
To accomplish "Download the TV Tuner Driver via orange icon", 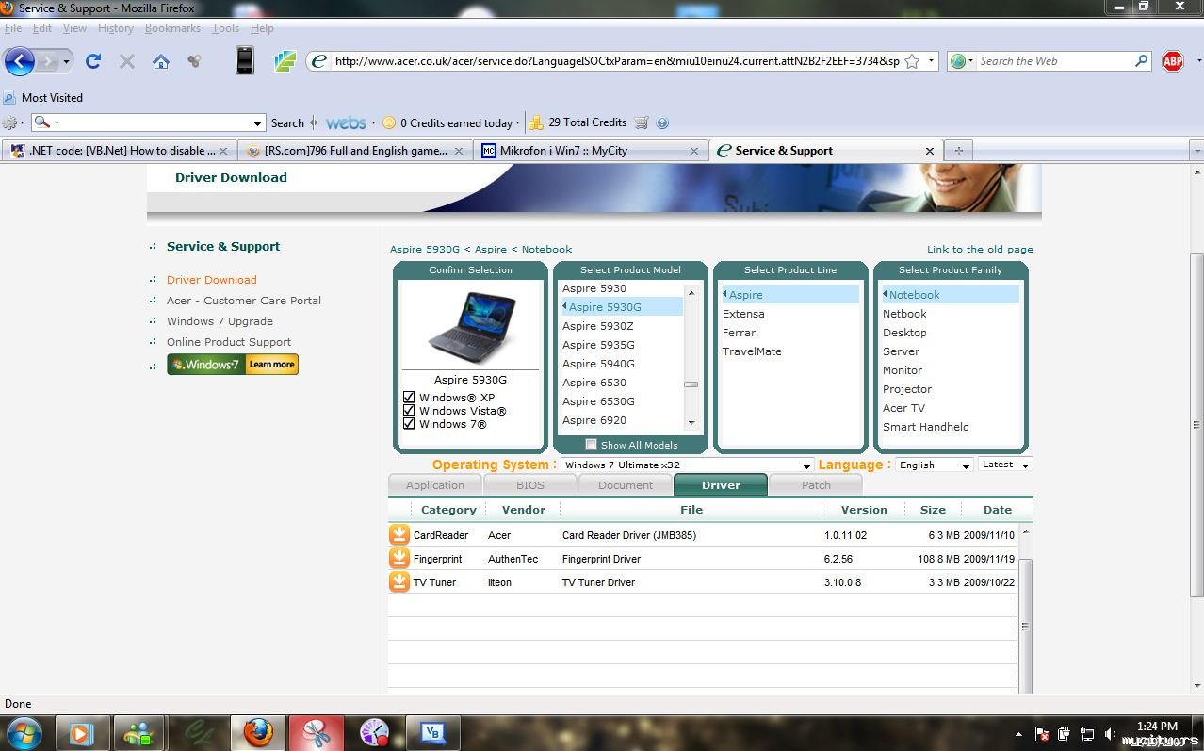I will click(399, 582).
